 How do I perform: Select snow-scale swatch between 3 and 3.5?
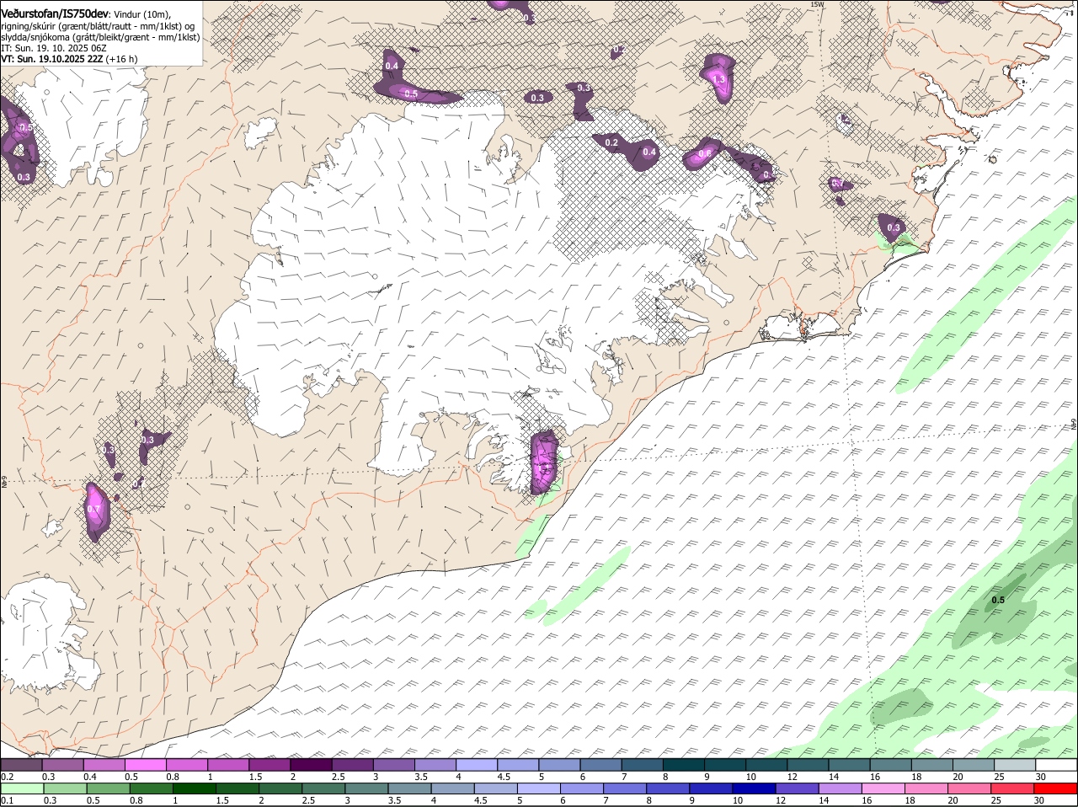pos(393,765)
